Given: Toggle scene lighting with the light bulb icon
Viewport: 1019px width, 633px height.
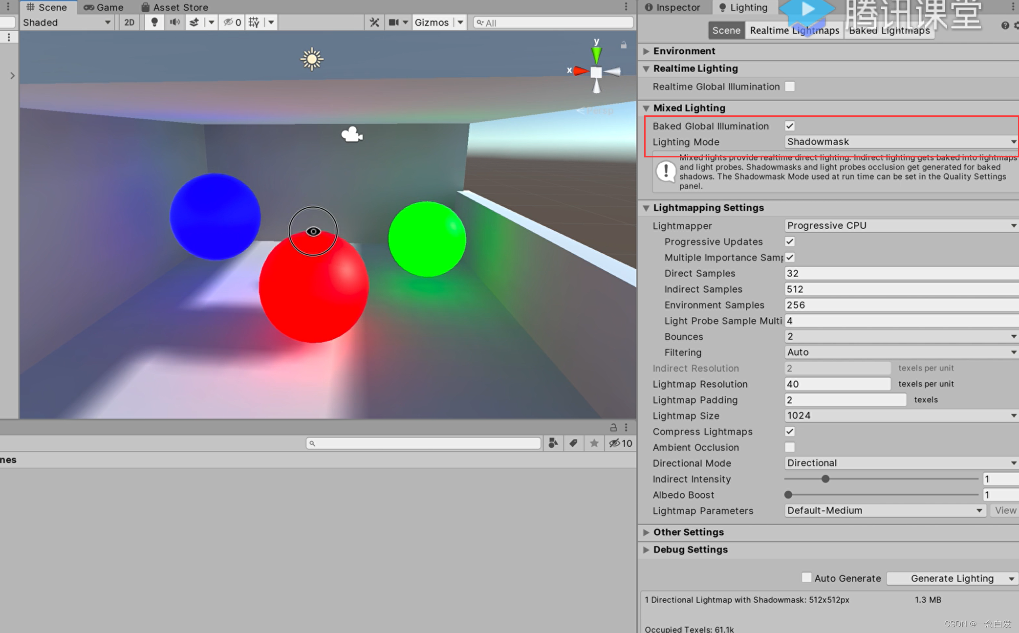Looking at the screenshot, I should click(154, 22).
